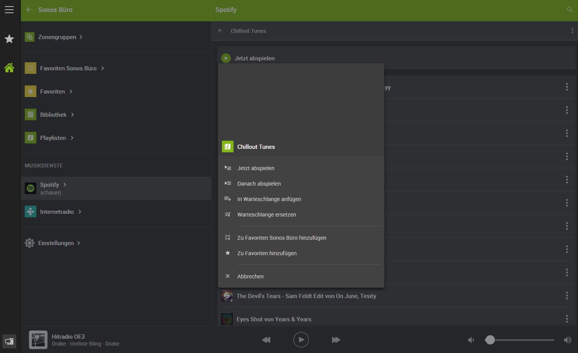The image size is (578, 353).
Task: Select The Devil's Tears track title
Action: 306,296
